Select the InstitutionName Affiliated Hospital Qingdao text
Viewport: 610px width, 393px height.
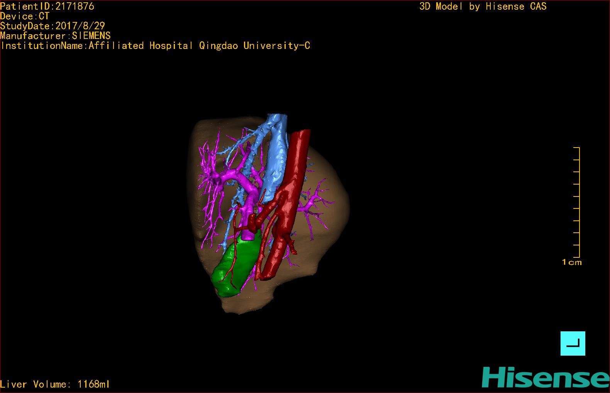click(x=155, y=46)
